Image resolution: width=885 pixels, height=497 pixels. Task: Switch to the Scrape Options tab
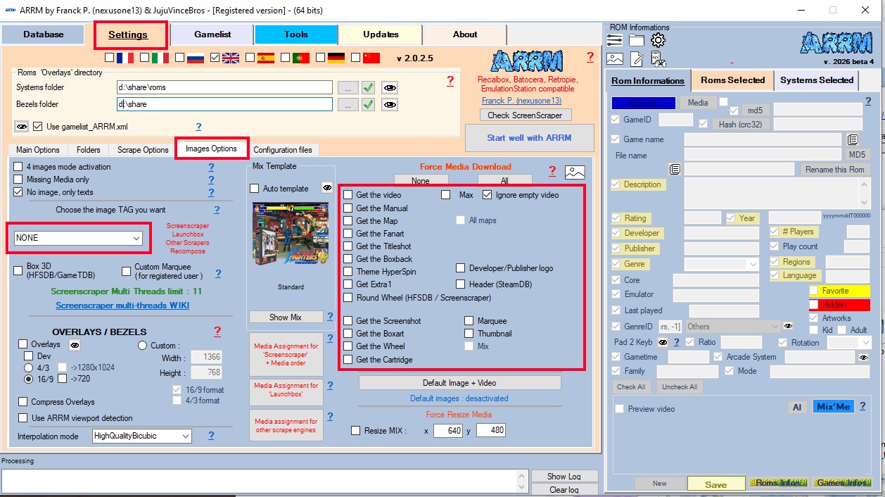click(x=143, y=149)
